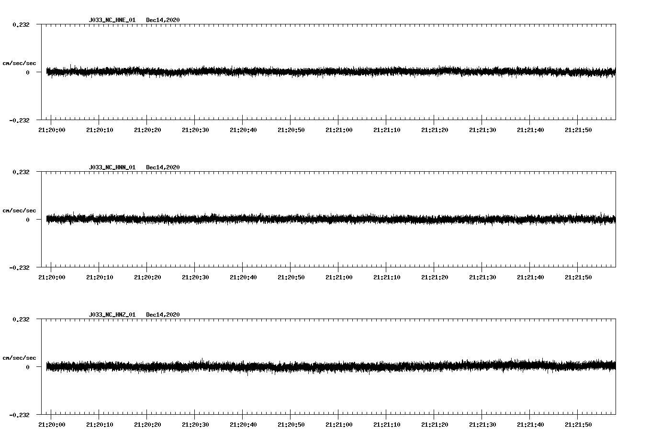Select the J033_NC_HNZ_01 channel label
This screenshot has height=442, width=650.
tap(112, 314)
